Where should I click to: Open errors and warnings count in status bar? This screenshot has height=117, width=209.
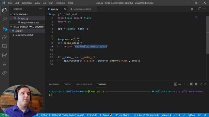[92, 115]
